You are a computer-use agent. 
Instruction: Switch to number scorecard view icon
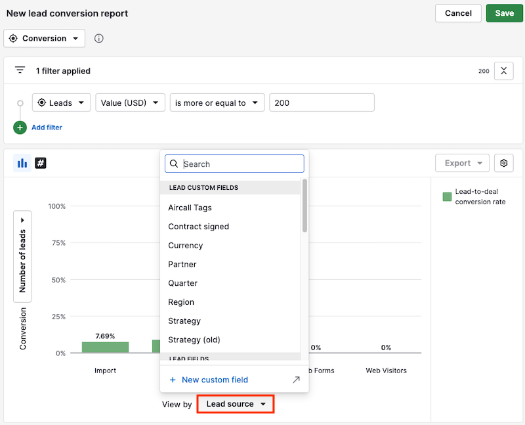[x=40, y=163]
